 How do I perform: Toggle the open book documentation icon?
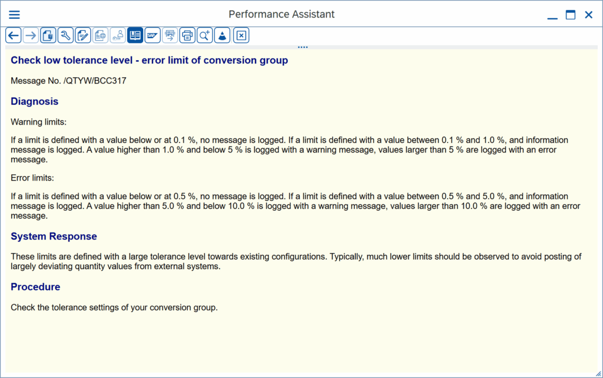tap(135, 35)
